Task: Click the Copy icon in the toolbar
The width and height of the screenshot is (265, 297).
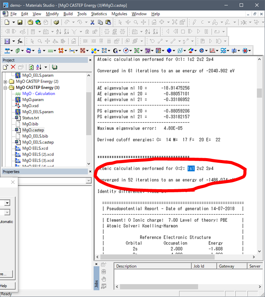Action: 100,22
